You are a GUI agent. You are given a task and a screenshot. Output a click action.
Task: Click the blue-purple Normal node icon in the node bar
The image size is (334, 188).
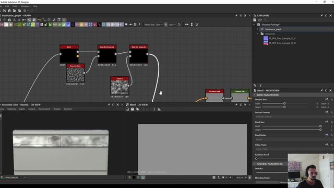click(x=68, y=25)
